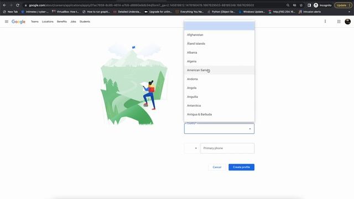Click the forward navigation arrow
The height and width of the screenshot is (199, 354).
pos(11,5)
